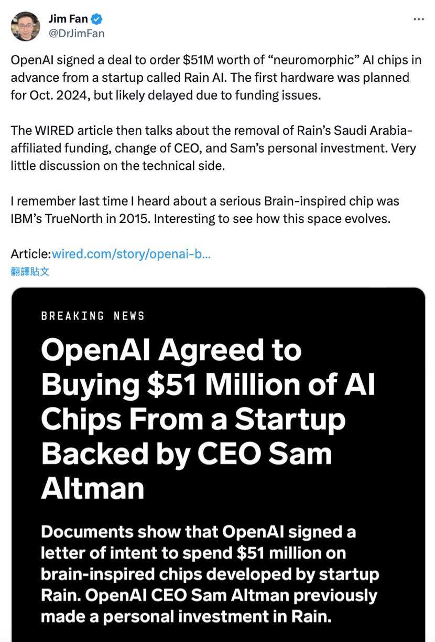Click the BREAKING NEWS label on card
The image size is (435, 642).
click(x=93, y=316)
